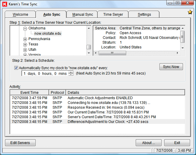Click the Exit button
This screenshot has width=196, height=155.
click(x=177, y=143)
